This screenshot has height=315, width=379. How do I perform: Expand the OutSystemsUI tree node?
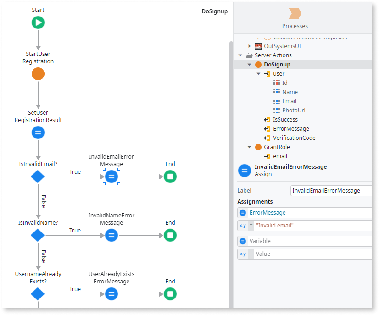(x=250, y=46)
